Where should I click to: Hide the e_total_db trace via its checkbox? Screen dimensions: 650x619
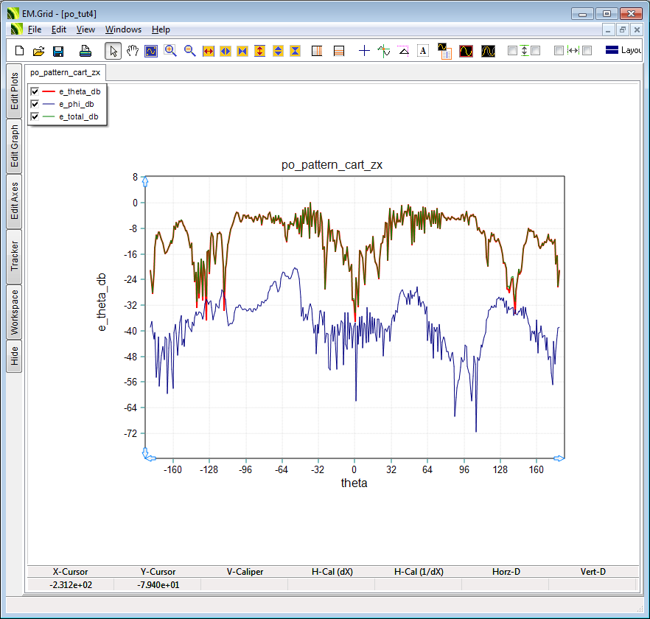point(35,116)
